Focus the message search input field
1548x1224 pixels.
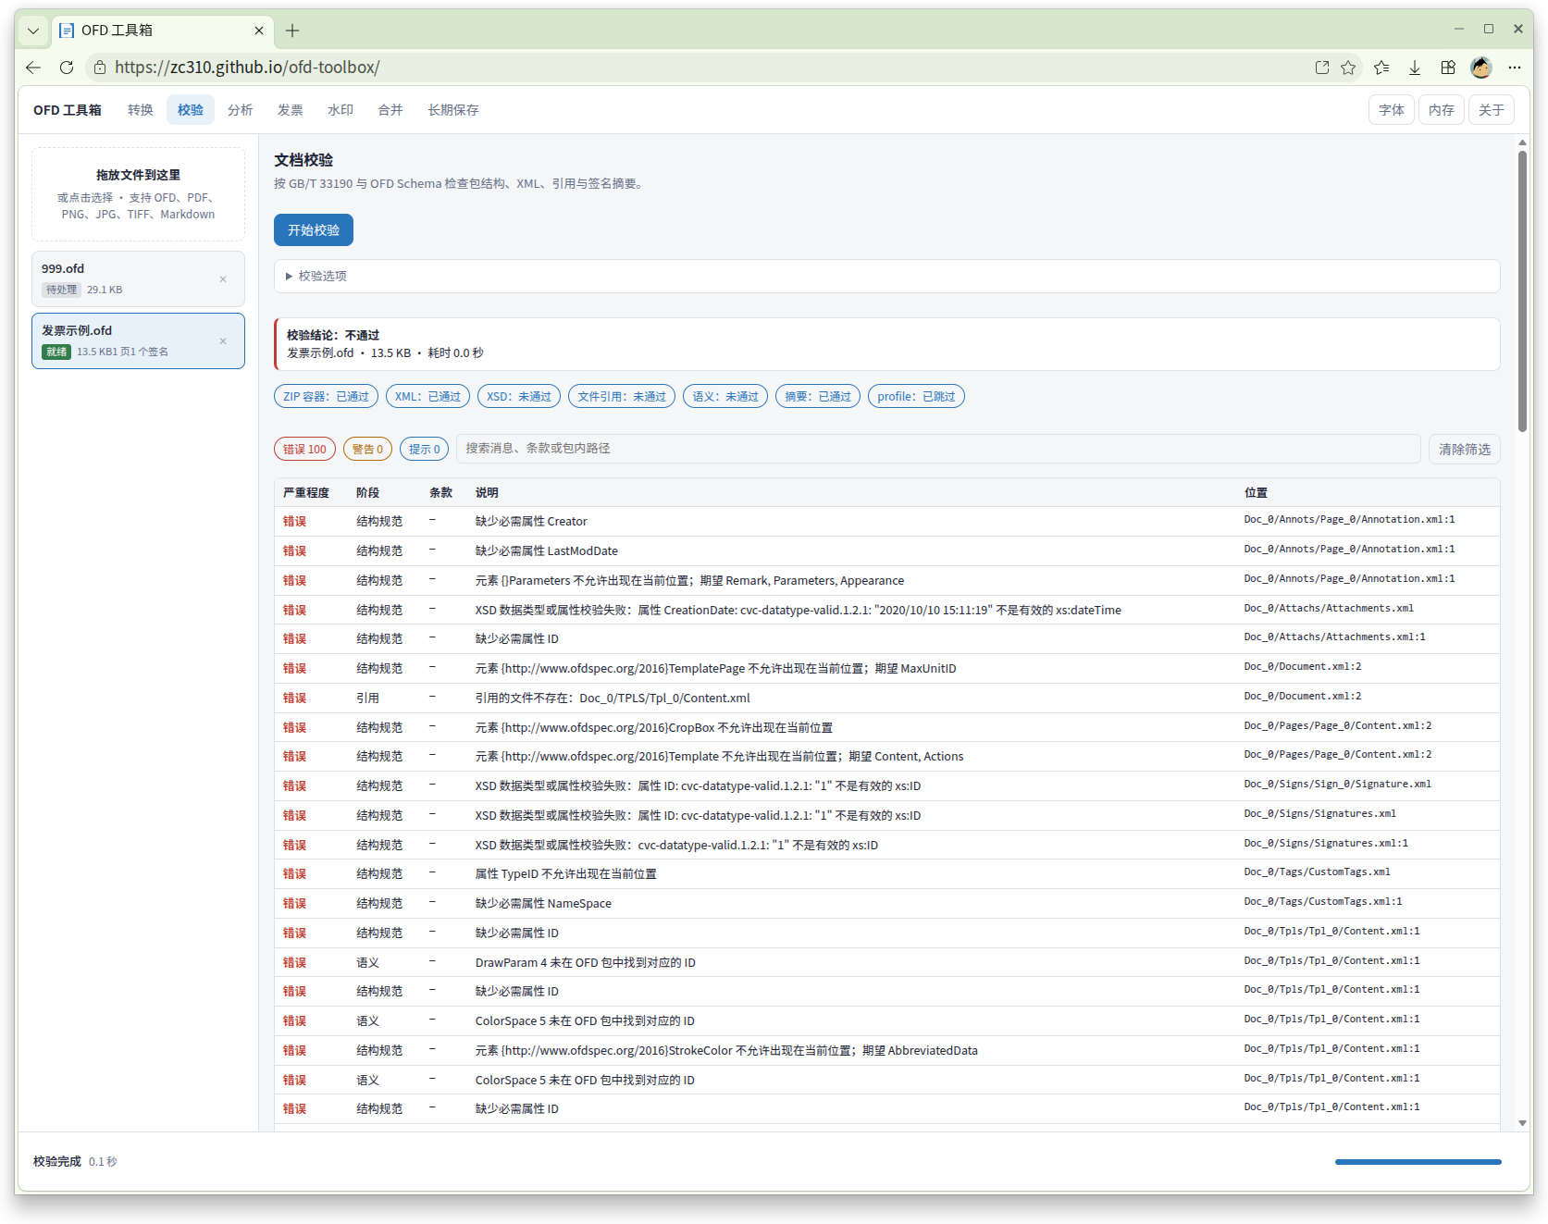coord(938,449)
